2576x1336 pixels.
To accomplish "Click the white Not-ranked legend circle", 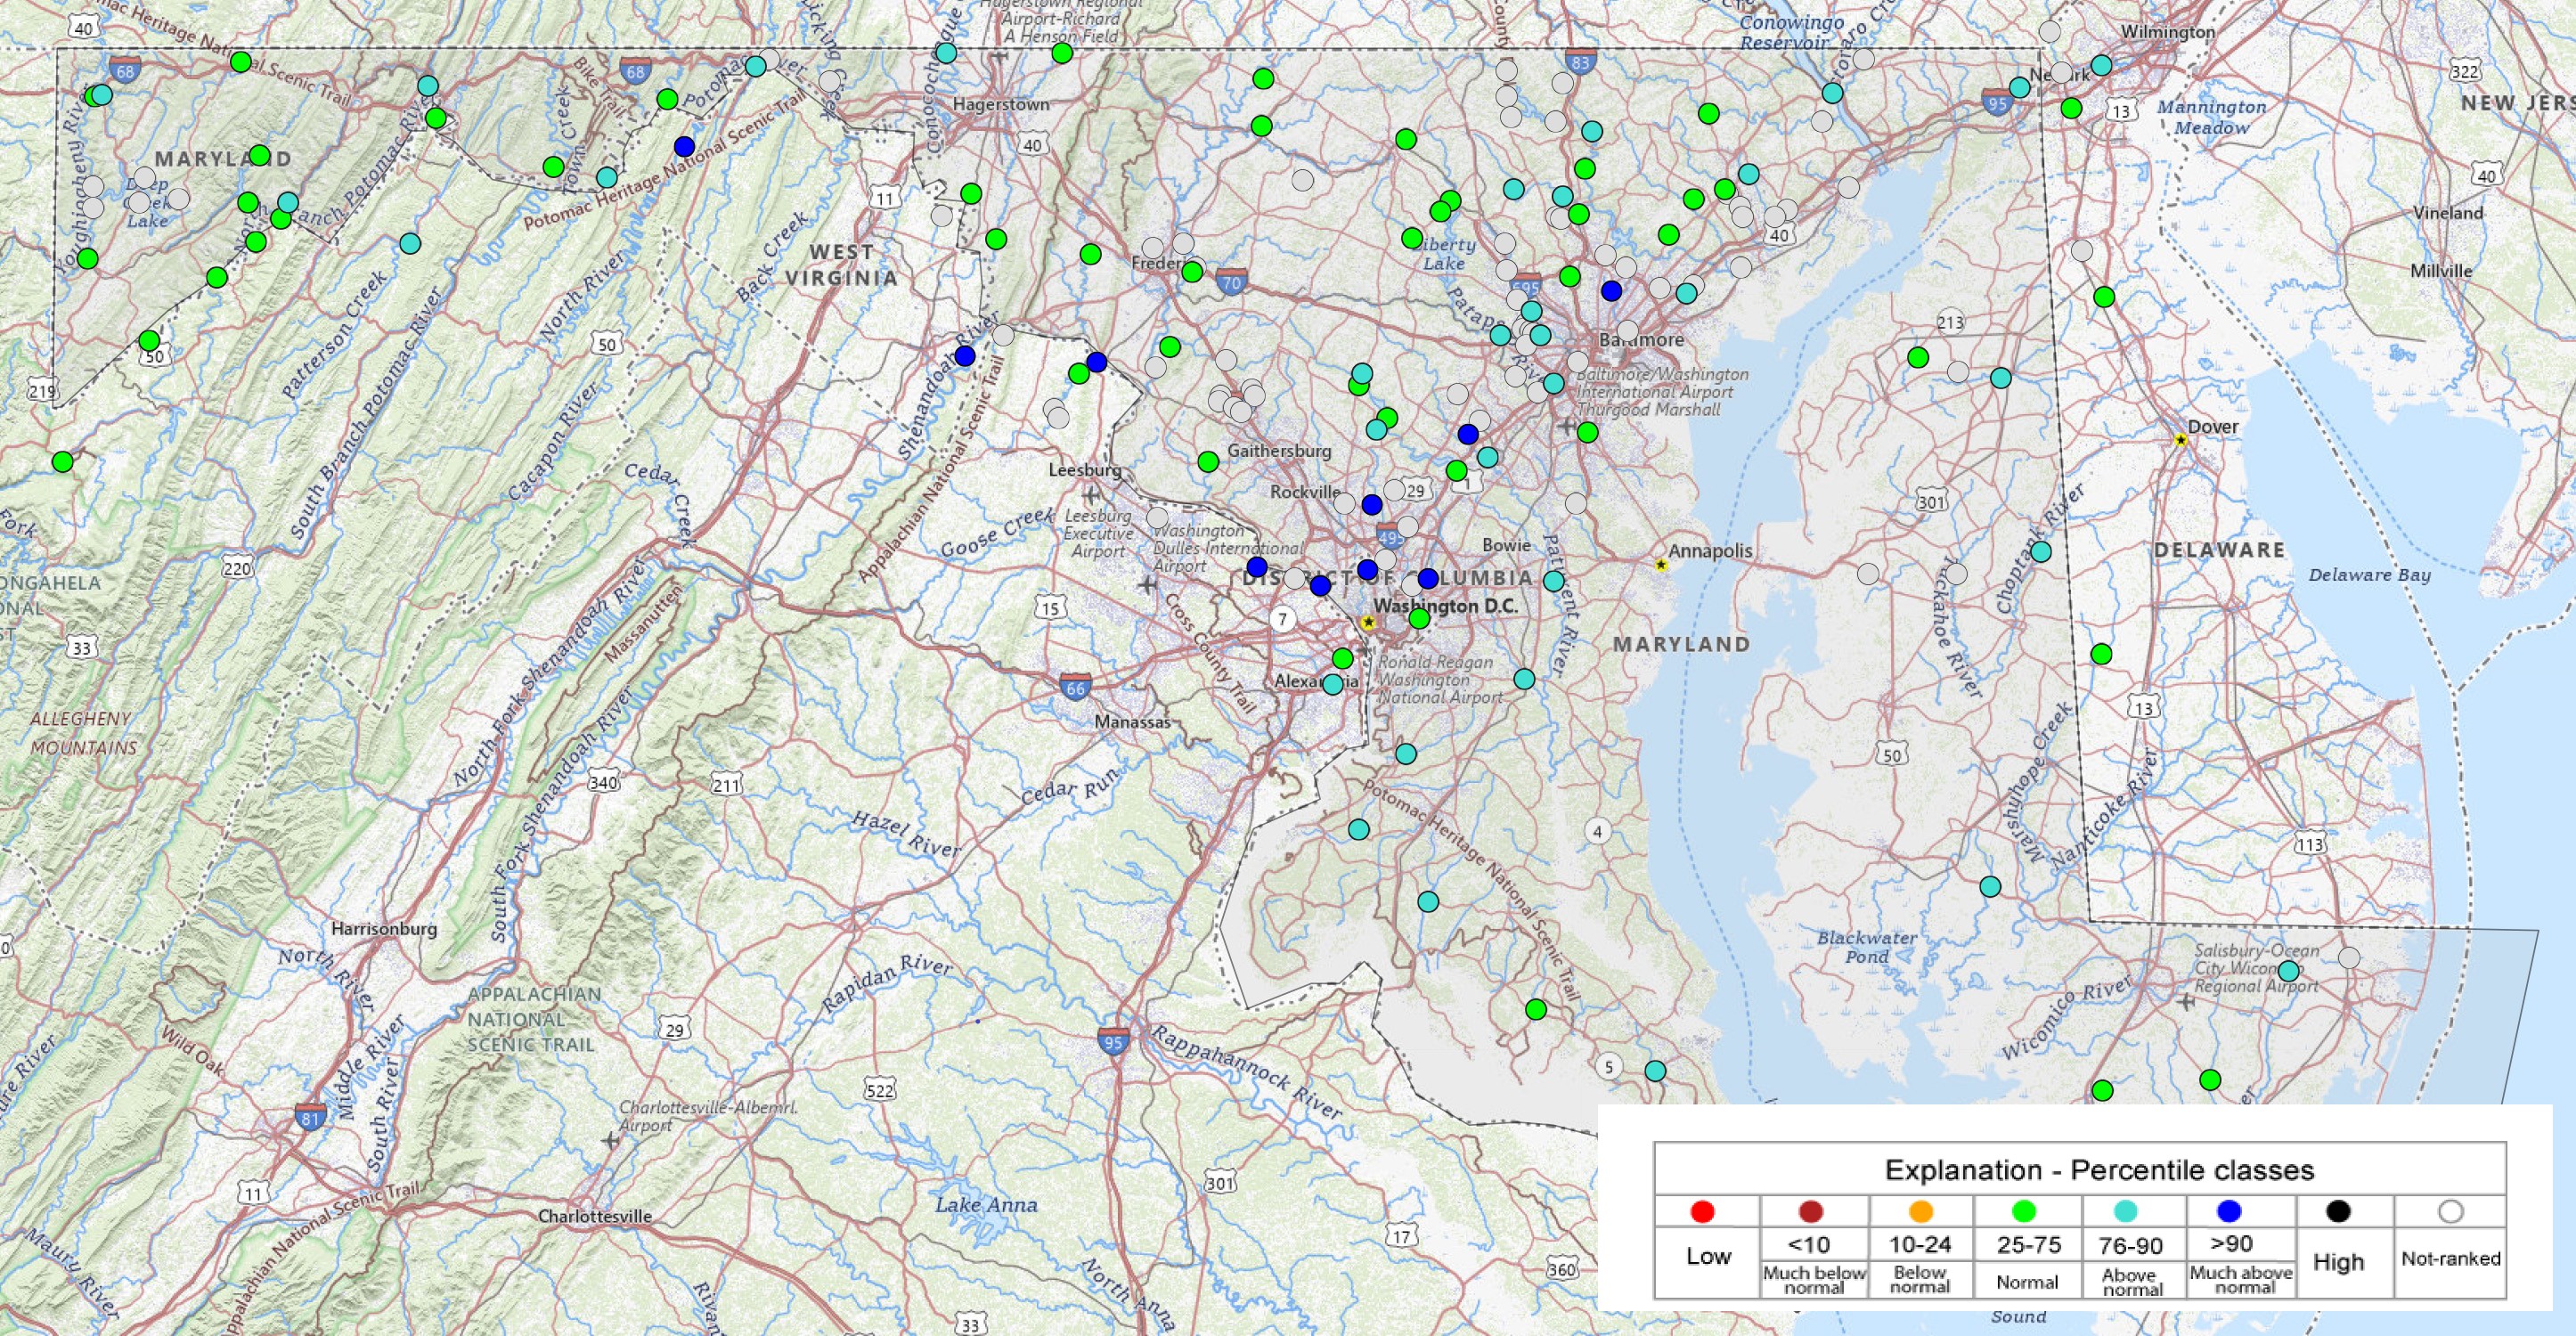I will point(2450,1212).
